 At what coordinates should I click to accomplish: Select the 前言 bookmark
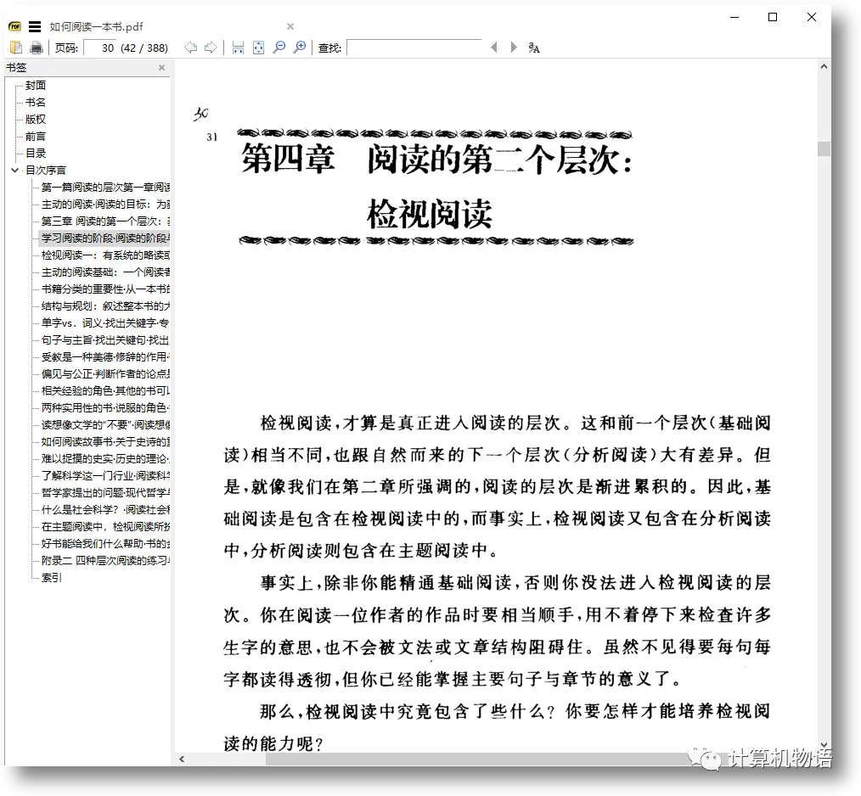36,137
